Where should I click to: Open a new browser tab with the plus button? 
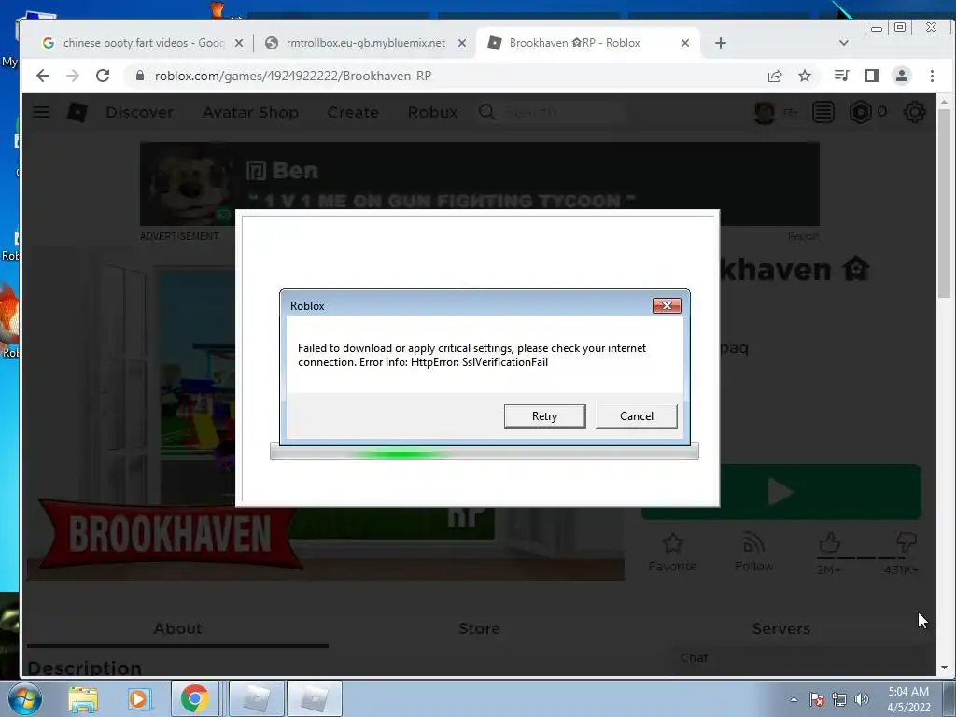click(721, 43)
